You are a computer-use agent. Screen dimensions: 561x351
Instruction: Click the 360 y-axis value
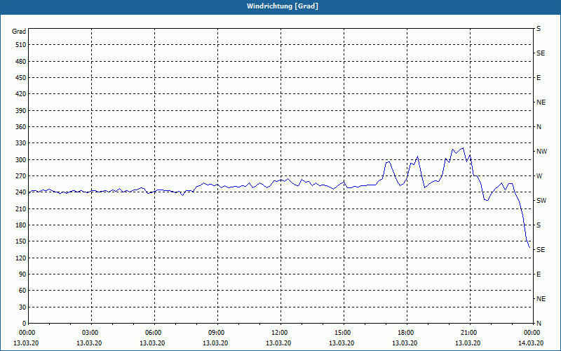click(21, 127)
